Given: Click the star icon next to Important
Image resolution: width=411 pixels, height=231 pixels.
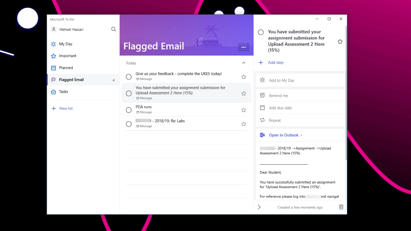Looking at the screenshot, I should [54, 56].
